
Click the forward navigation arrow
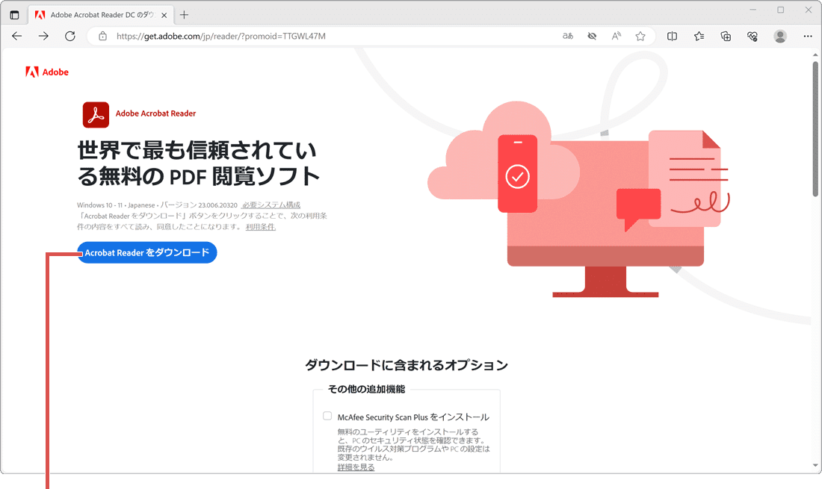pos(43,35)
